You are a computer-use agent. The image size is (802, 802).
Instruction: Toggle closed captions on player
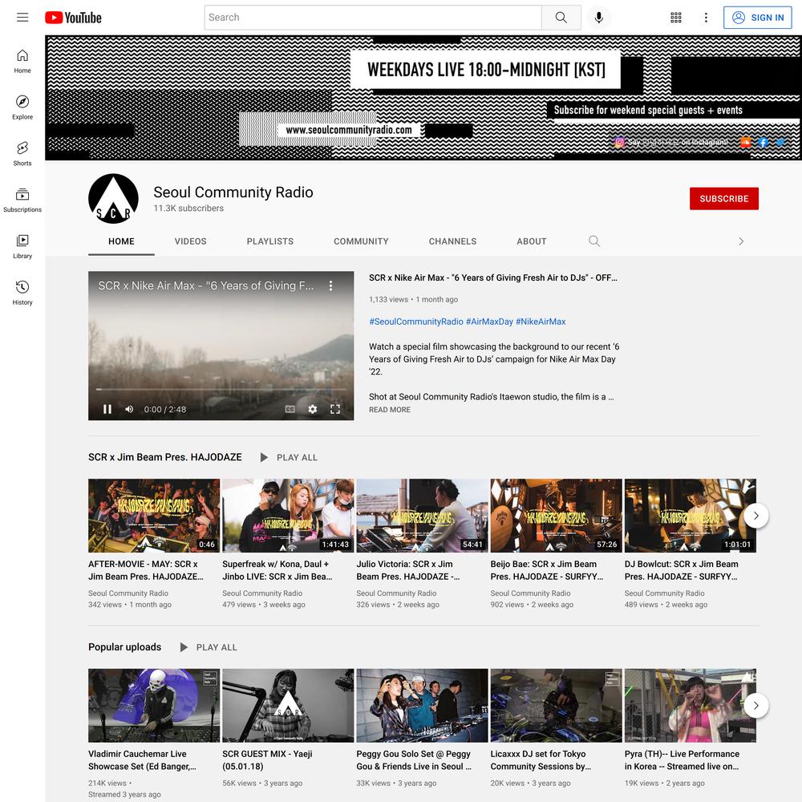point(290,409)
